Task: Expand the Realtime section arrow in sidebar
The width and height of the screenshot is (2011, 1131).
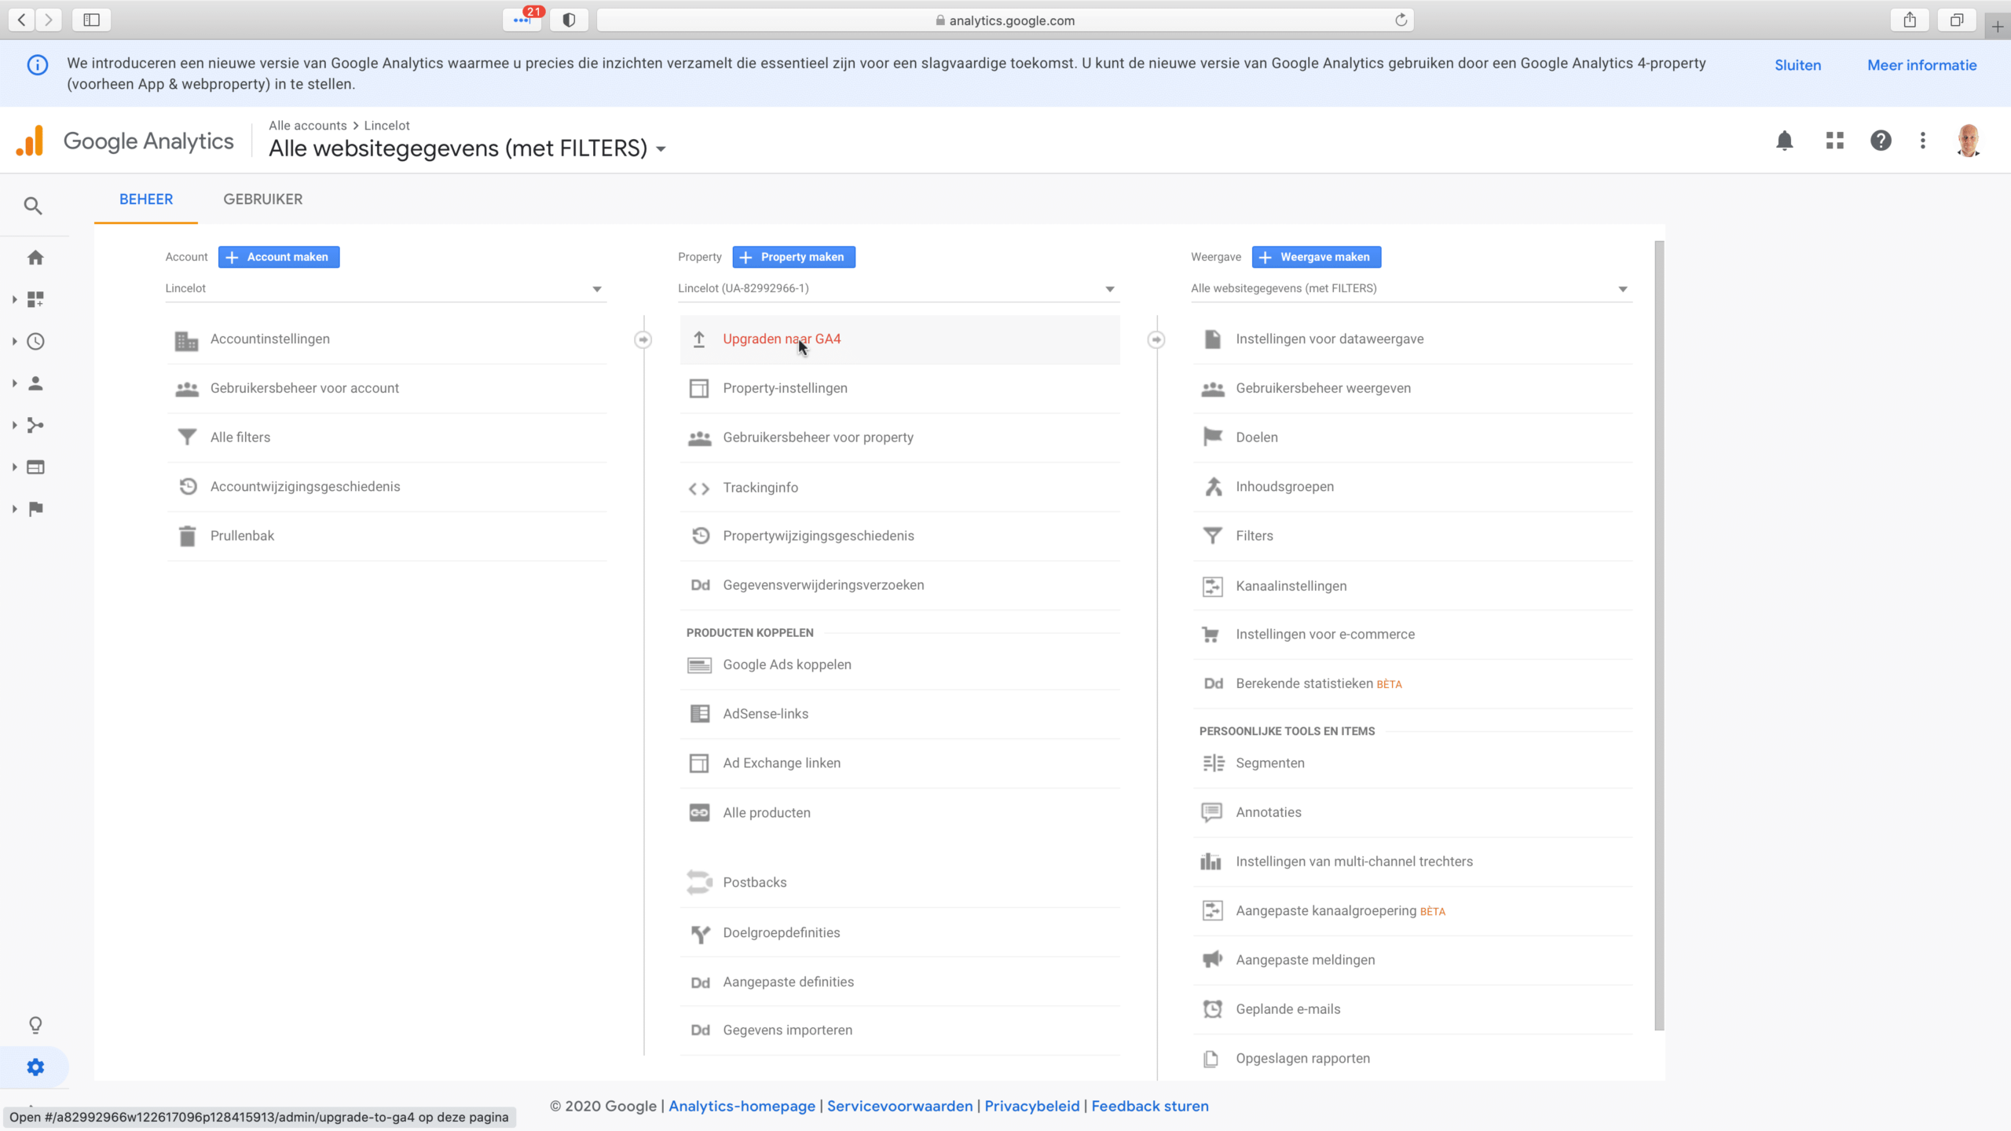Action: 14,342
